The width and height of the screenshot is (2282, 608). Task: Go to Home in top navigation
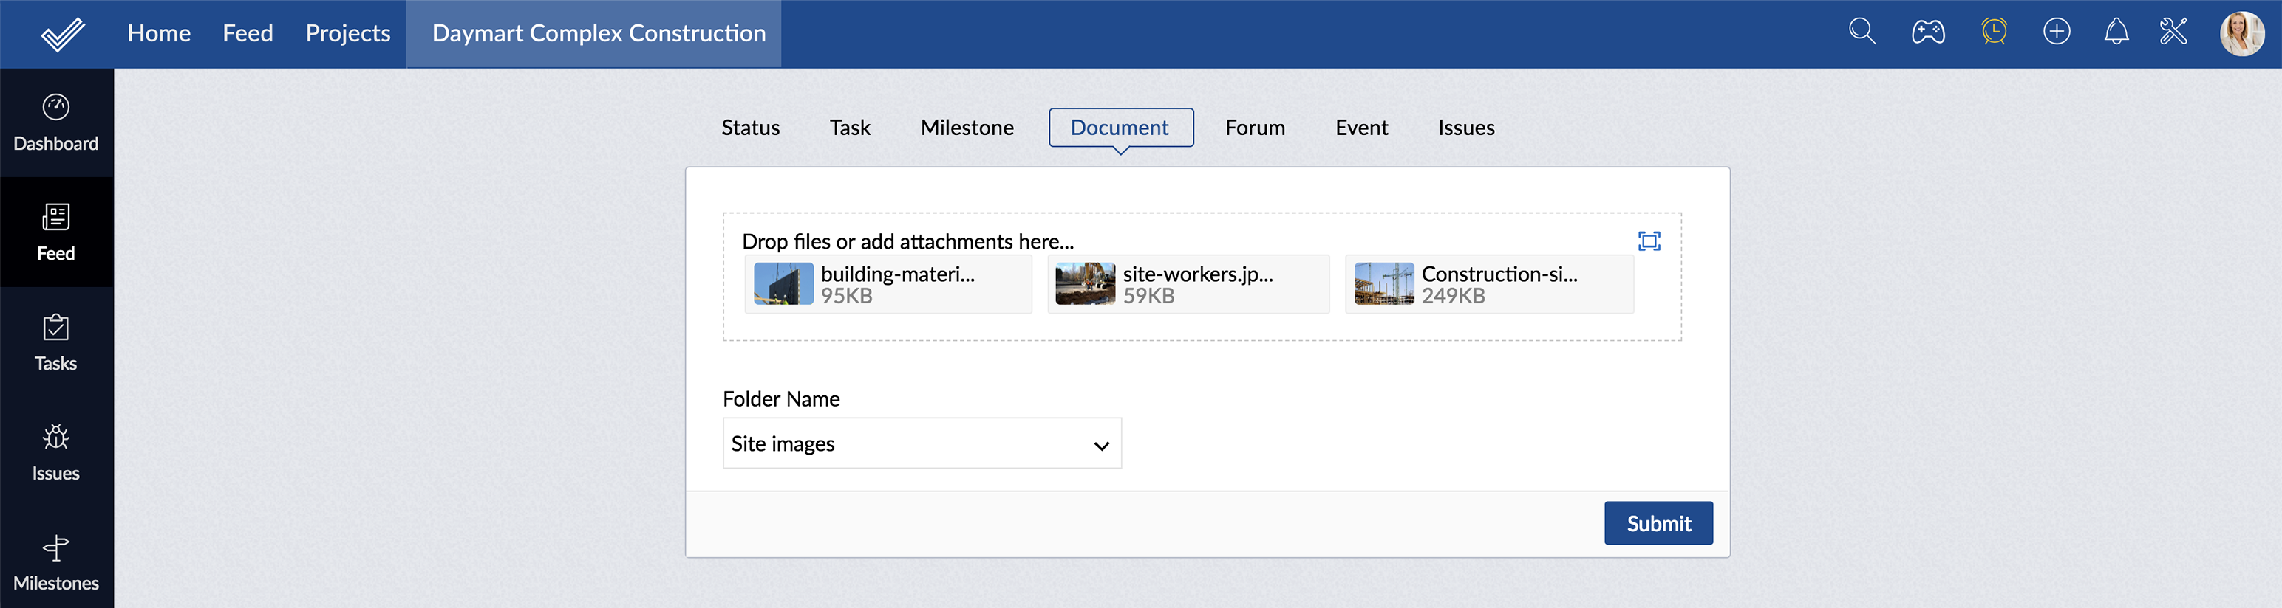pos(159,34)
